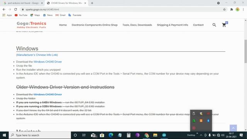Switch to Arduino IDE on the taskbar
247x139 pixels.
coord(164,135)
